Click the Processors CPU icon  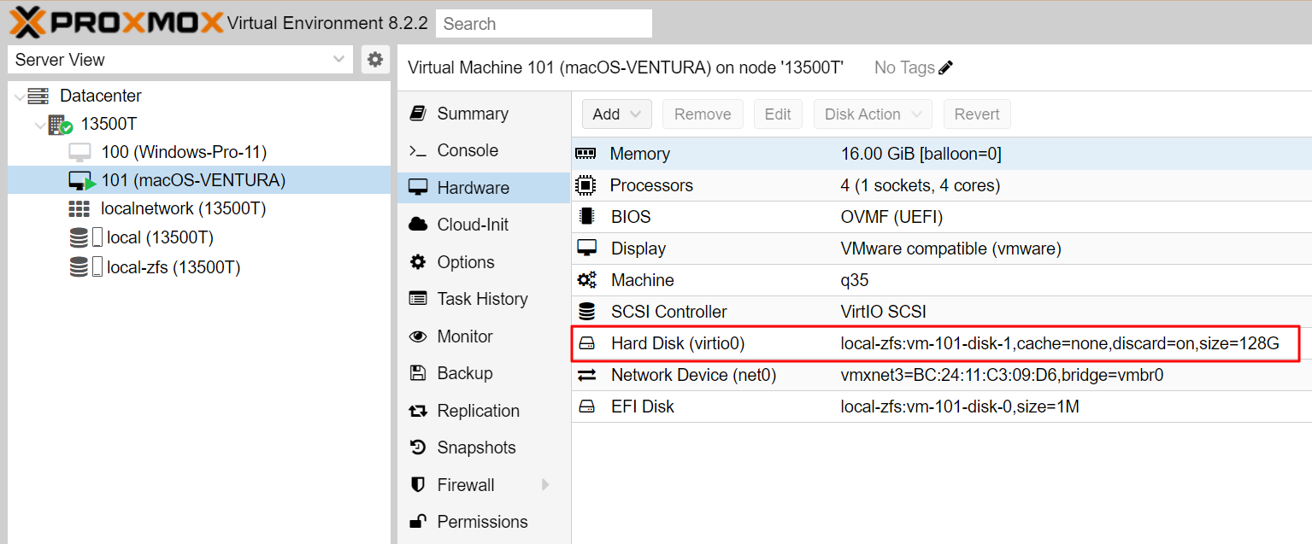(x=586, y=185)
